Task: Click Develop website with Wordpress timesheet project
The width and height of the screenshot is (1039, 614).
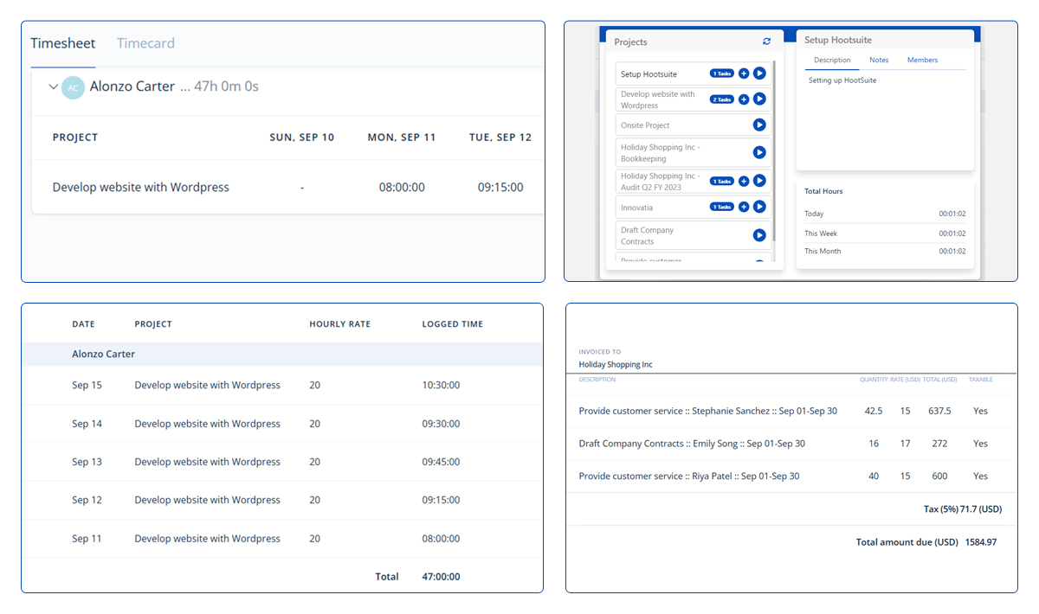Action: [141, 187]
